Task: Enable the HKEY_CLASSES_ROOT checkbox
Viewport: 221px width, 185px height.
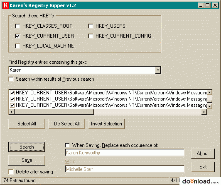Action: pyautogui.click(x=17, y=26)
